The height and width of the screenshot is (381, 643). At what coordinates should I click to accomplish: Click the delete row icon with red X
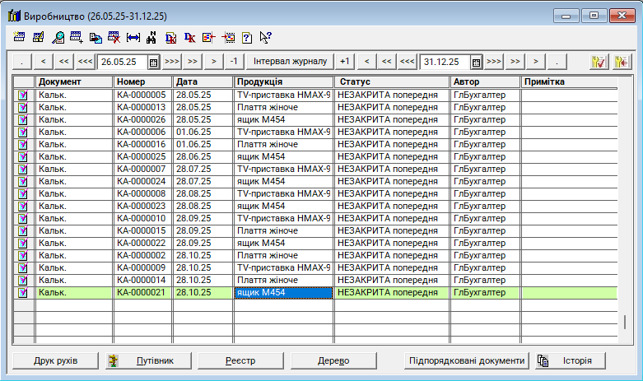[x=114, y=37]
